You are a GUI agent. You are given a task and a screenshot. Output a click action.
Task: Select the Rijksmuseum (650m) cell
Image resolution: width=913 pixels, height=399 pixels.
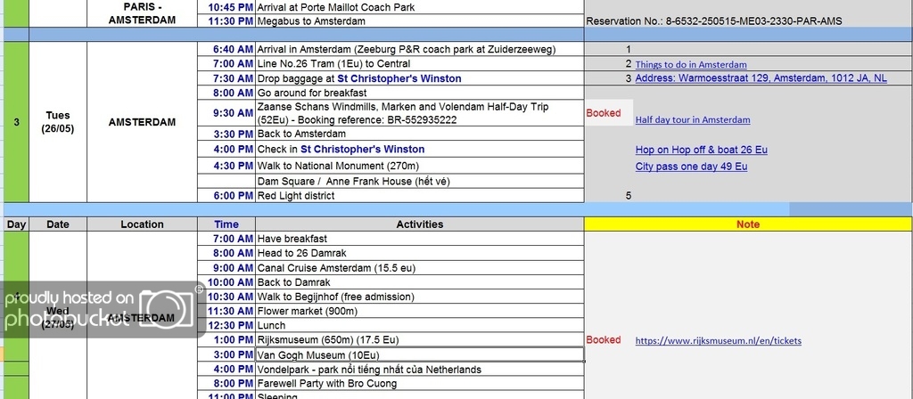tap(419, 339)
